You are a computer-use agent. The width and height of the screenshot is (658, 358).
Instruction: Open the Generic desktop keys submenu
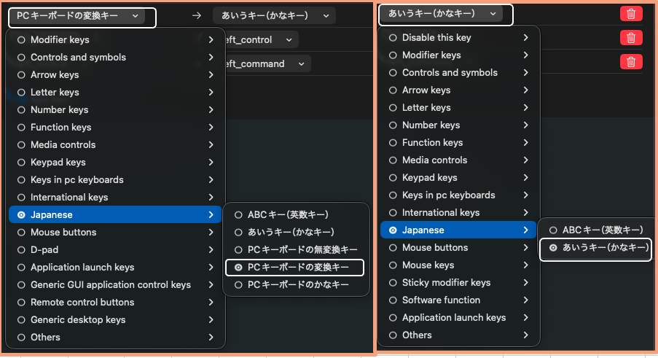pos(78,320)
